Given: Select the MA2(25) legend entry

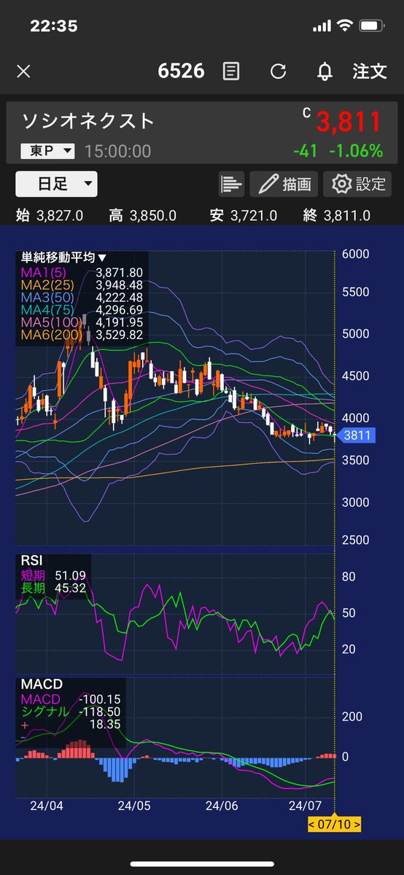Looking at the screenshot, I should [x=81, y=284].
